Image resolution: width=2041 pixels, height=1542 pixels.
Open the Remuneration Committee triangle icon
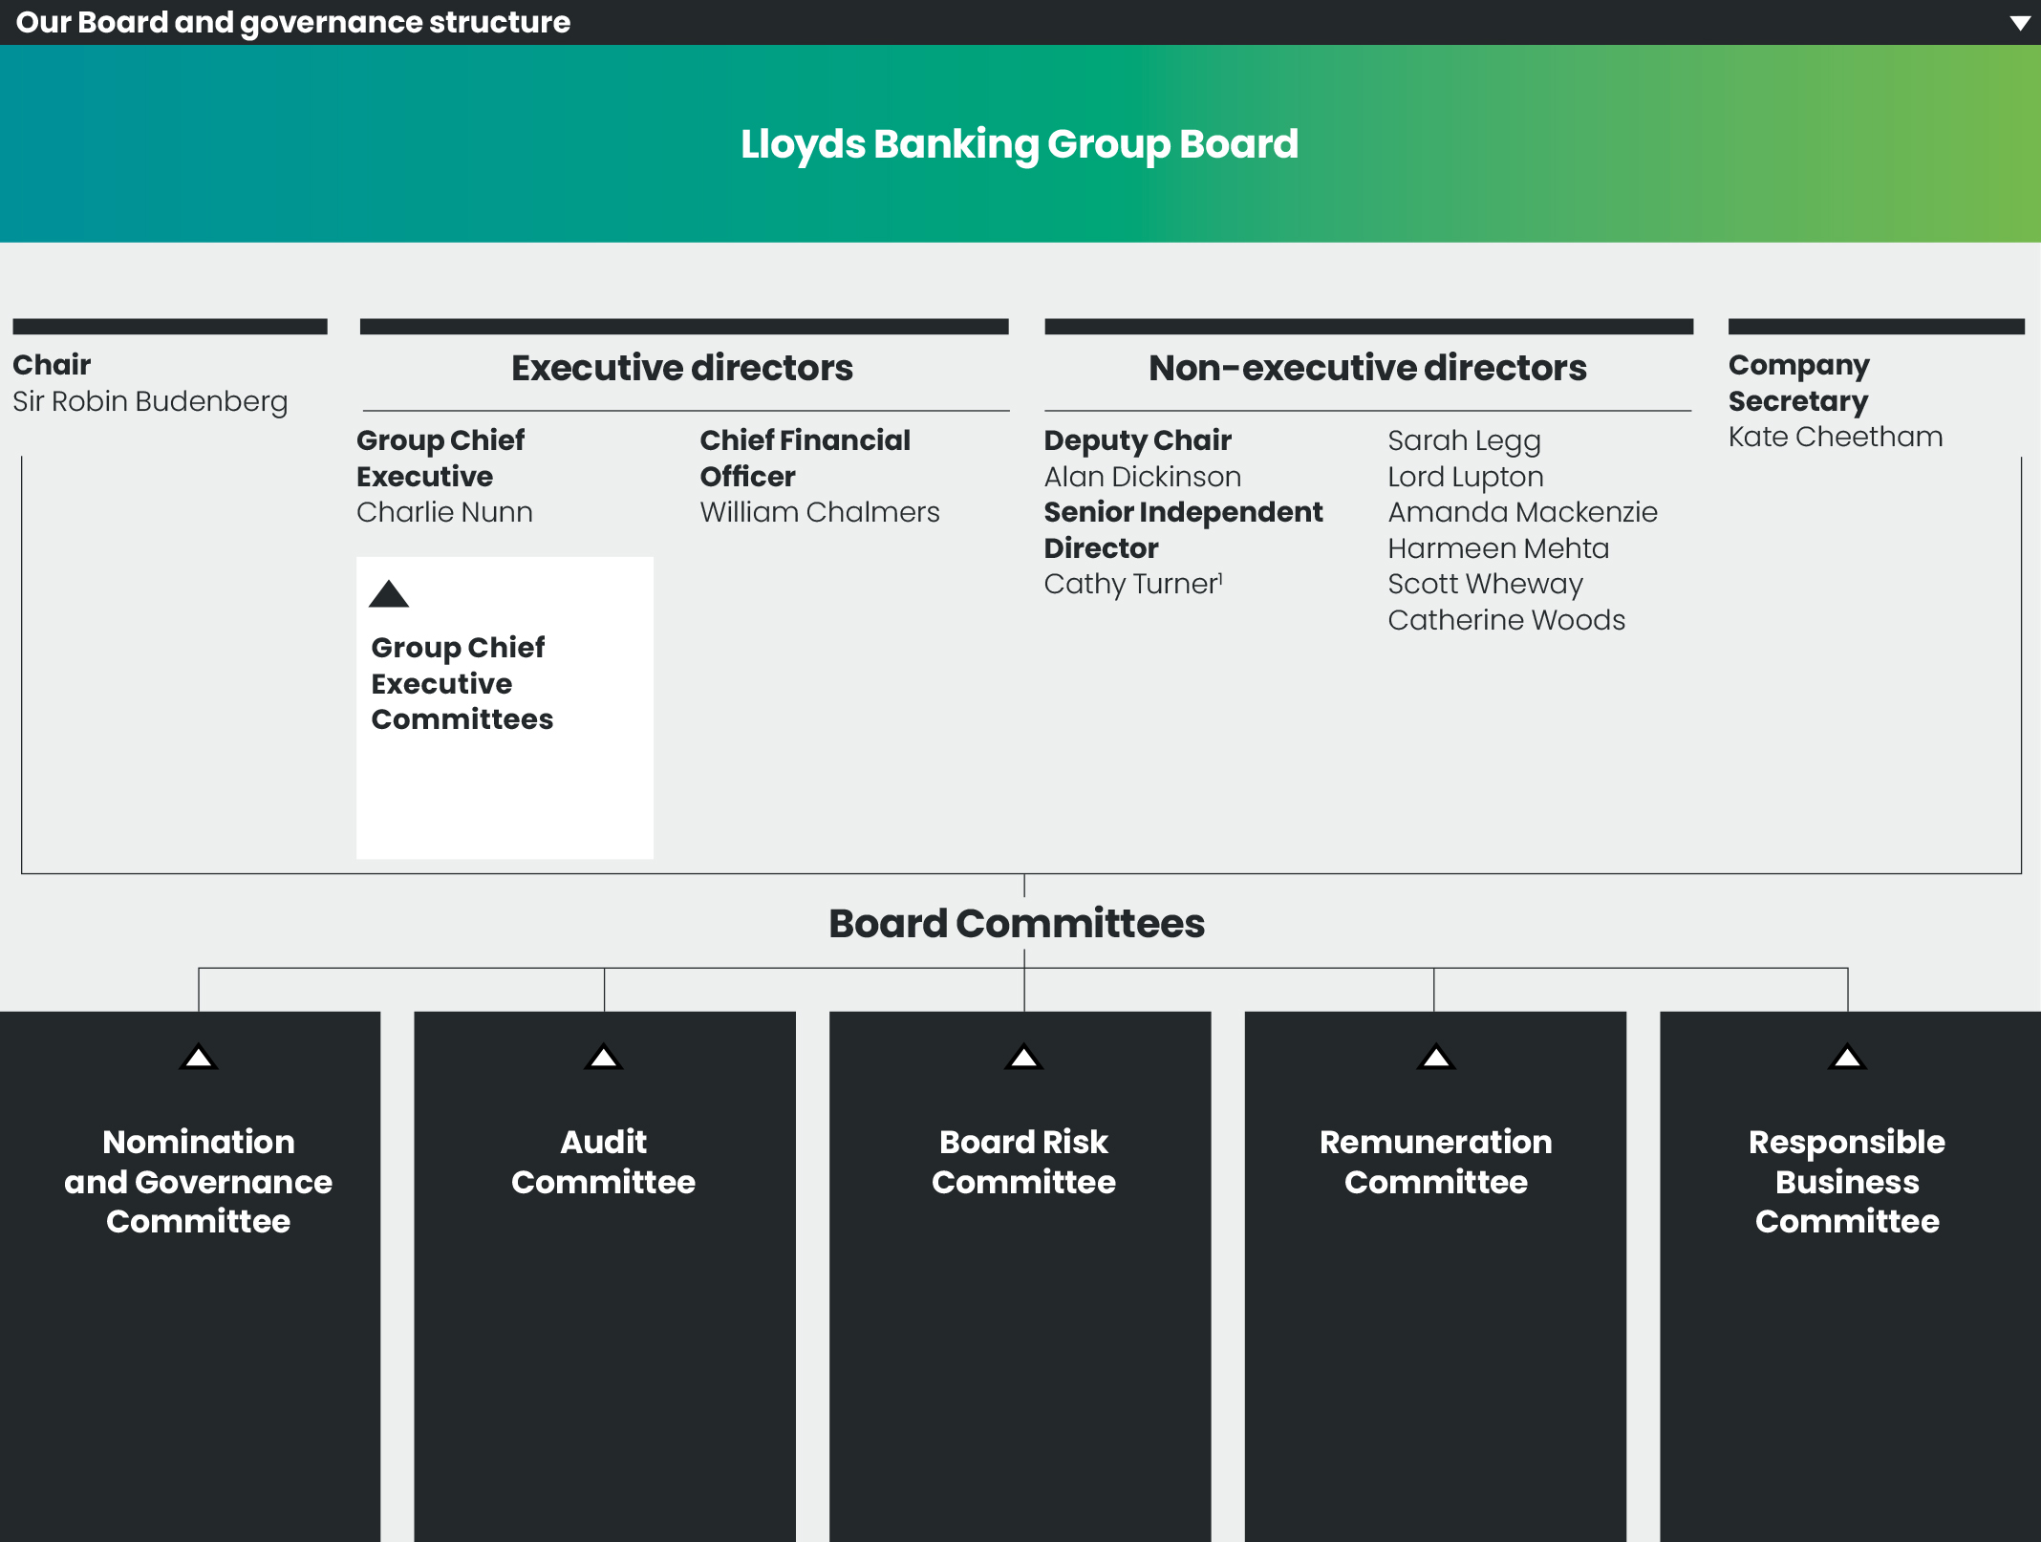pos(1435,1057)
